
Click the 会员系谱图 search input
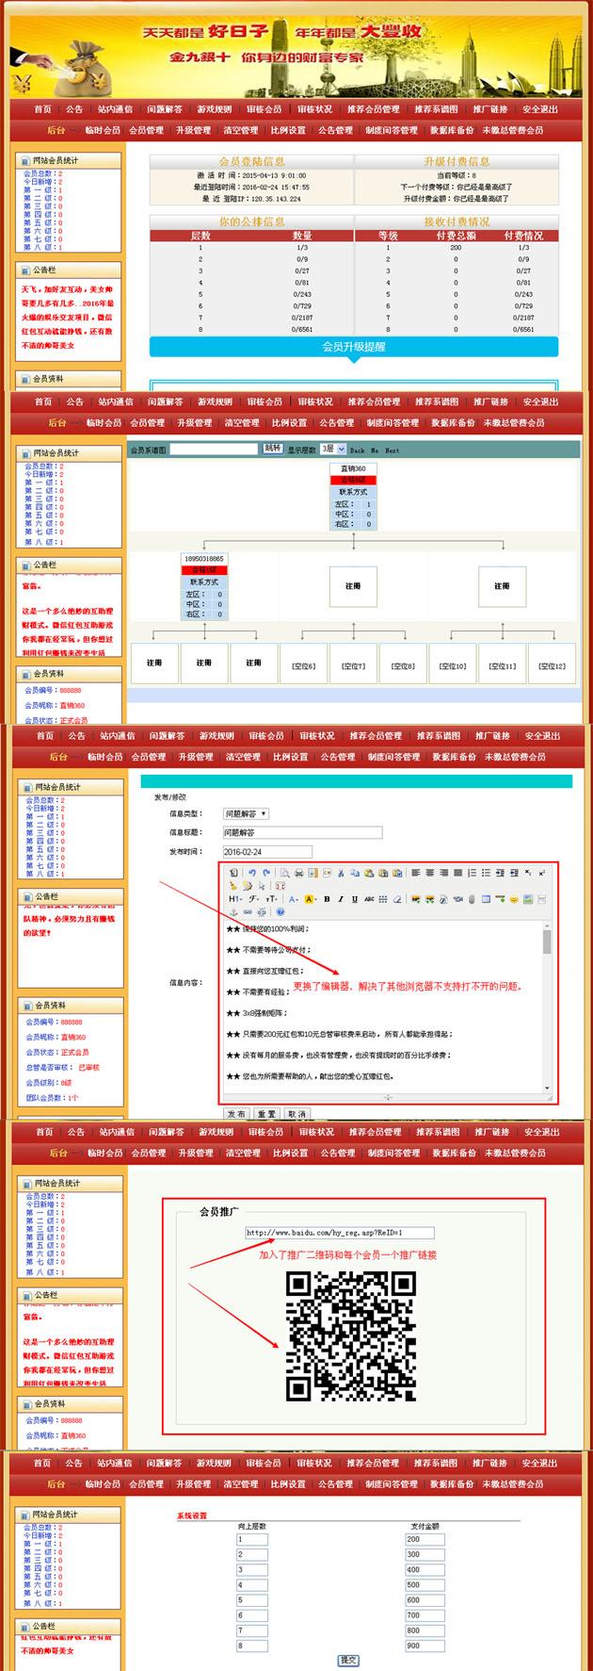pyautogui.click(x=214, y=450)
